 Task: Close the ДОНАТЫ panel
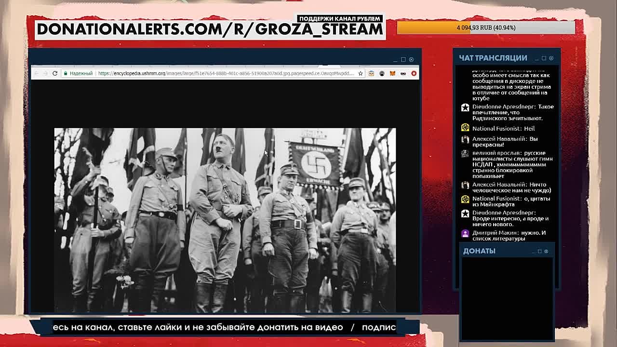(x=546, y=252)
